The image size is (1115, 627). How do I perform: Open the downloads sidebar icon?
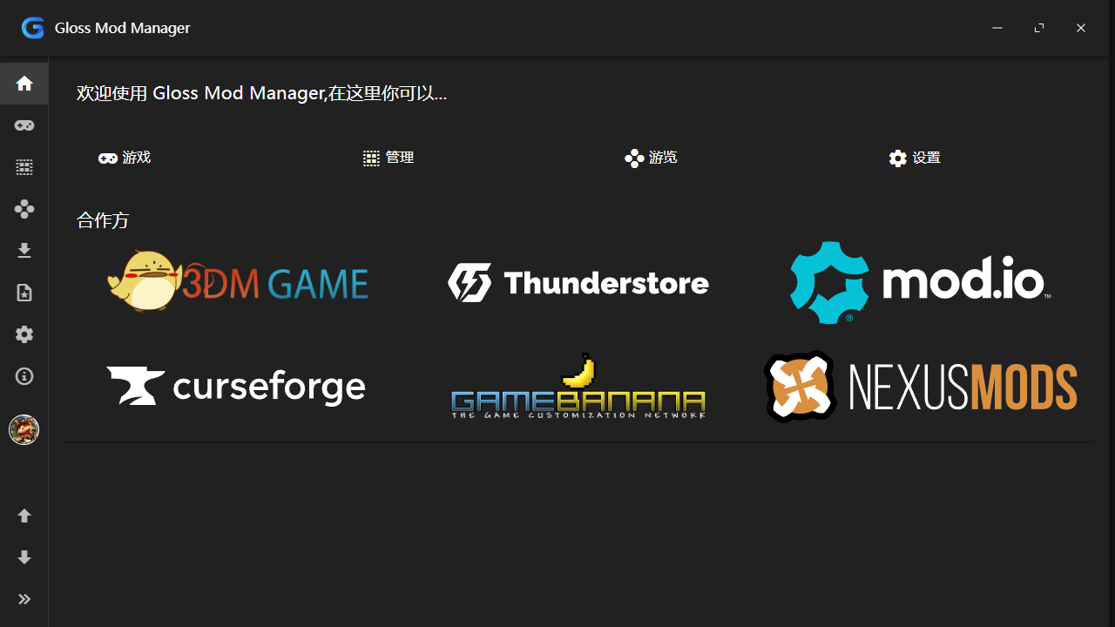tap(24, 251)
